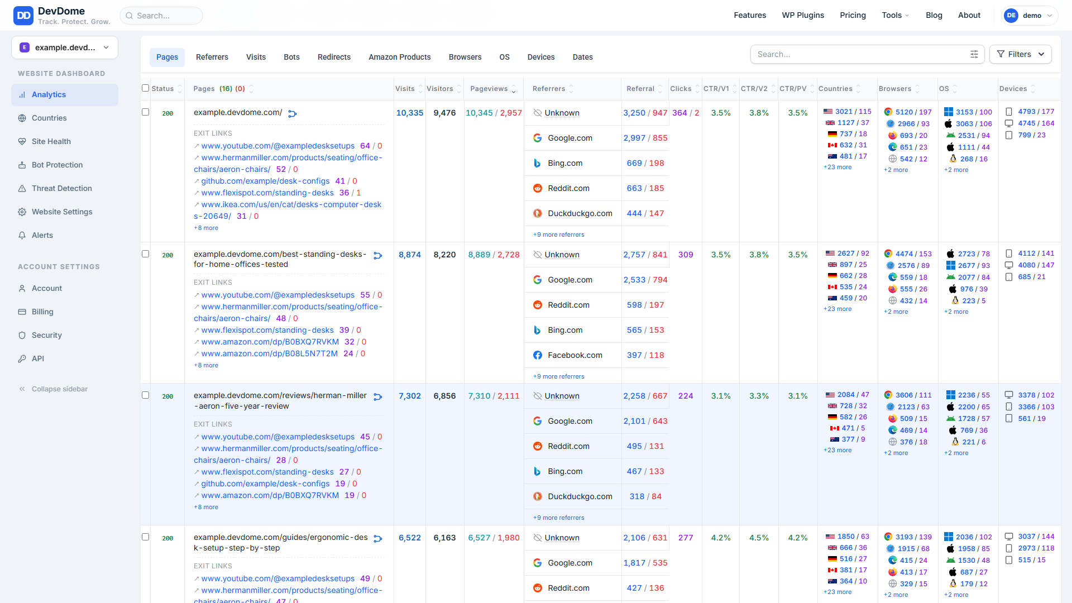Click search options sliders icon in table search
Screen dimensions: 1072x603
tap(974, 54)
